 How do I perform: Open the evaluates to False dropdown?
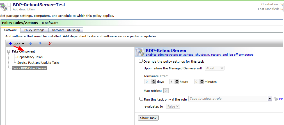[x=173, y=106]
